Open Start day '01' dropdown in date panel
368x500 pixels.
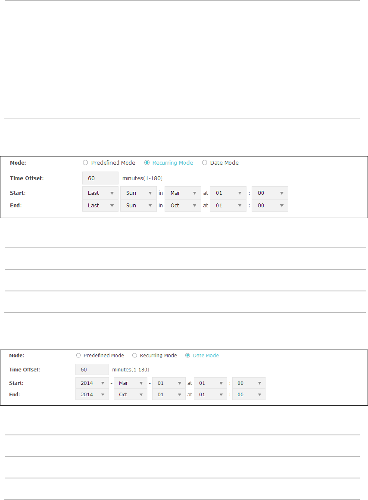[168, 383]
